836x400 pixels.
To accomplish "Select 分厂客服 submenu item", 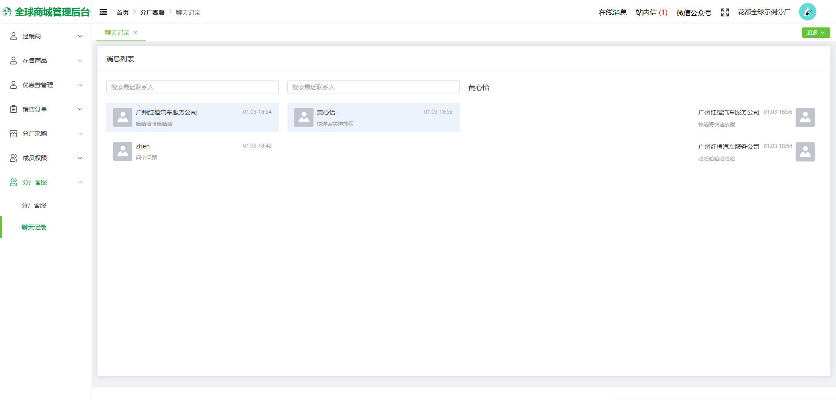I will 34,205.
